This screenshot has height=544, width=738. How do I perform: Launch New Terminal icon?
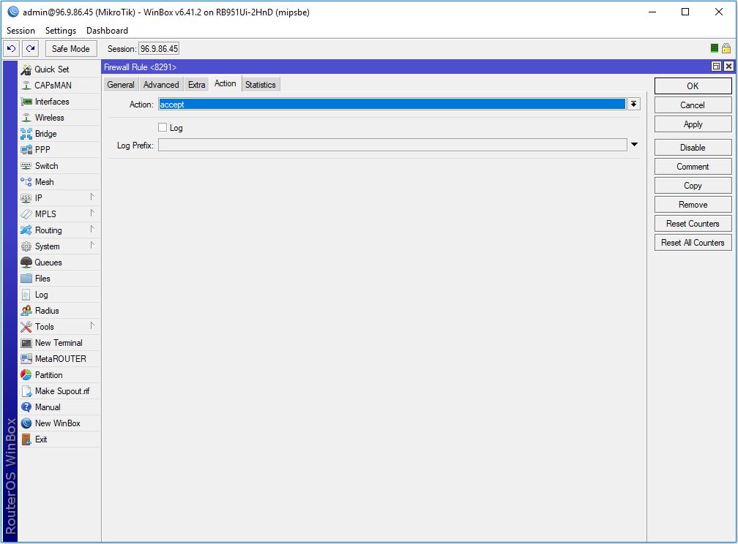tap(26, 343)
